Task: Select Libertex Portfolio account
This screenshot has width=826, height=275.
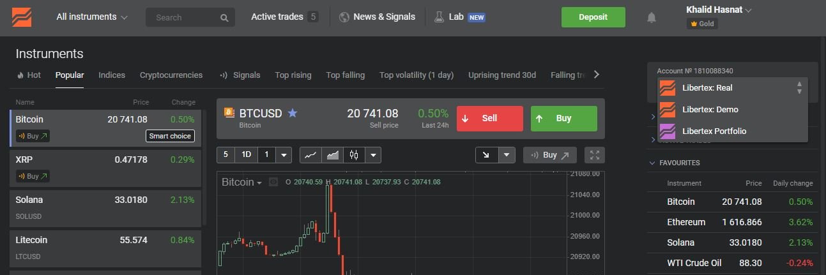Action: click(x=733, y=131)
